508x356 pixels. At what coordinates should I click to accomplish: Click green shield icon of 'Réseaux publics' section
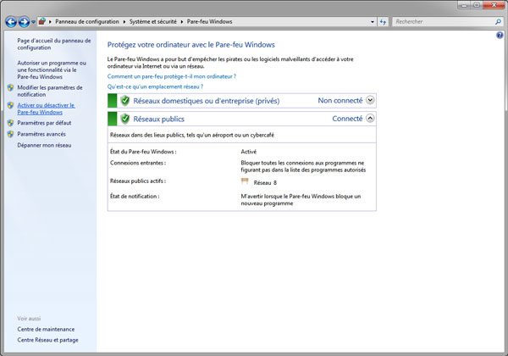[125, 119]
